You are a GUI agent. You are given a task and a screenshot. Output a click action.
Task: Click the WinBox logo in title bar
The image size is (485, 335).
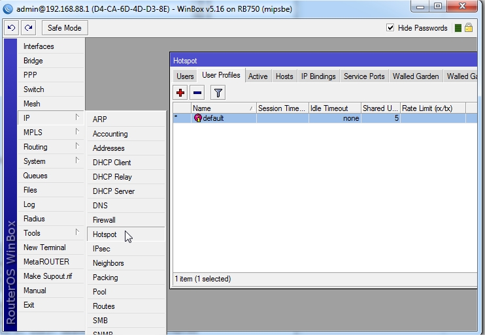tap(8, 8)
